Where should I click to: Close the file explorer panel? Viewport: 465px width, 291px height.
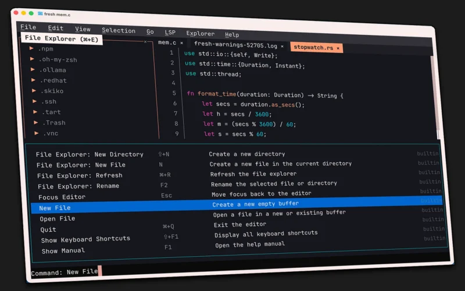click(x=145, y=41)
